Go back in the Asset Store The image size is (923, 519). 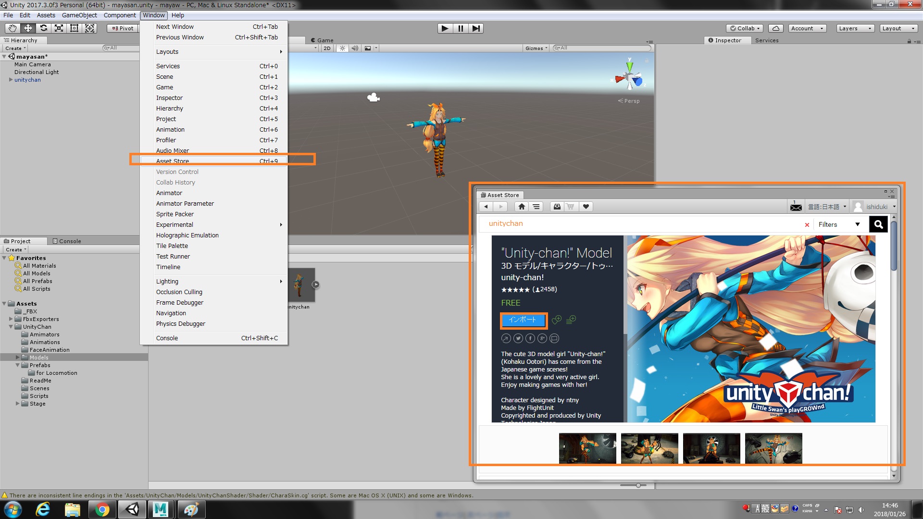coord(486,207)
